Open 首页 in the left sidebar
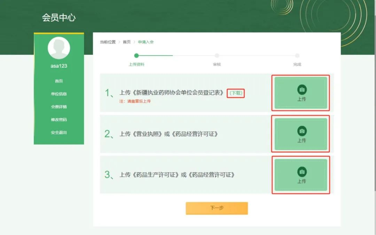 tap(59, 81)
